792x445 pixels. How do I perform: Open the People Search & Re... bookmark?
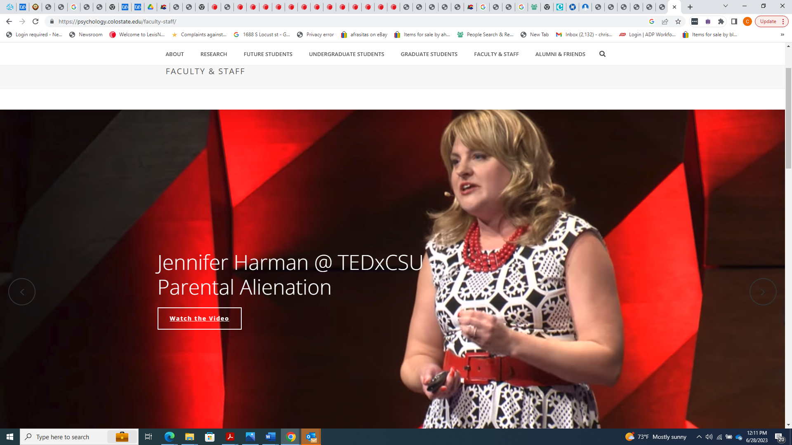(486, 35)
